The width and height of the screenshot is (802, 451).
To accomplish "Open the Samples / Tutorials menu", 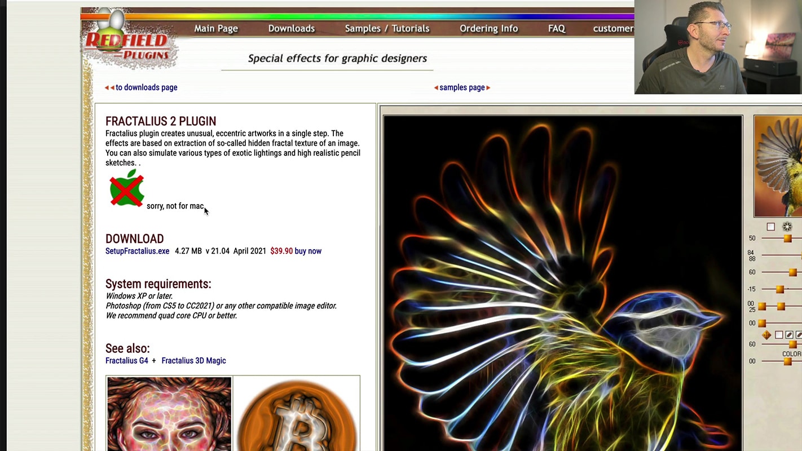I will pos(387,28).
